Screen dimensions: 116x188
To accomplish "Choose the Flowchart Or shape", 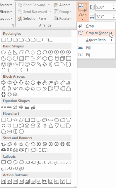I will tap(33, 126).
